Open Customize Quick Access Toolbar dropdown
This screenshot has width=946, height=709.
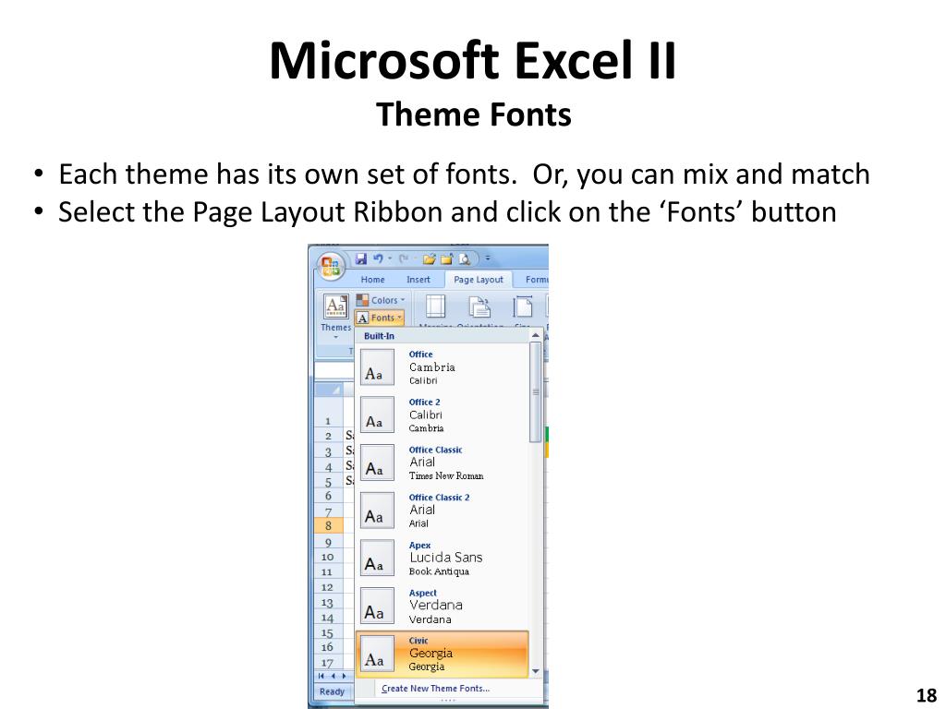pyautogui.click(x=488, y=259)
